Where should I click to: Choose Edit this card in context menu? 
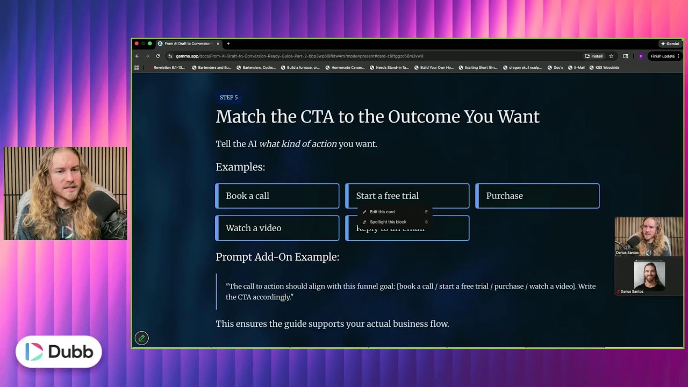[395, 212]
